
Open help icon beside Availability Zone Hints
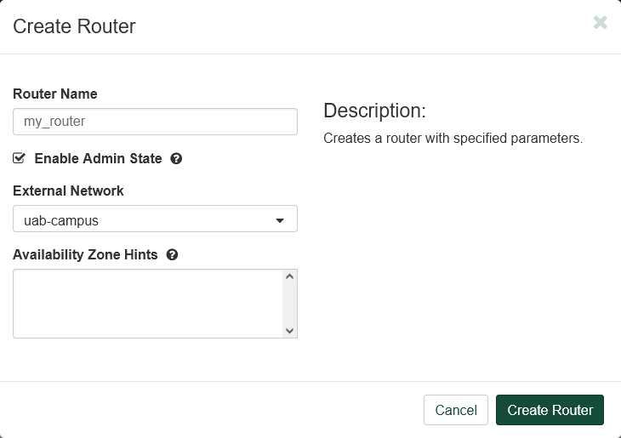(x=172, y=255)
